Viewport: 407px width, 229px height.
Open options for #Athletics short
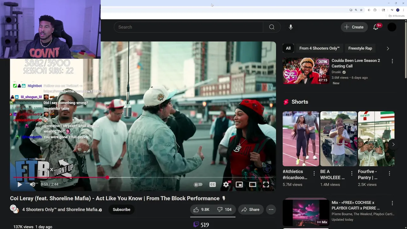point(314,173)
